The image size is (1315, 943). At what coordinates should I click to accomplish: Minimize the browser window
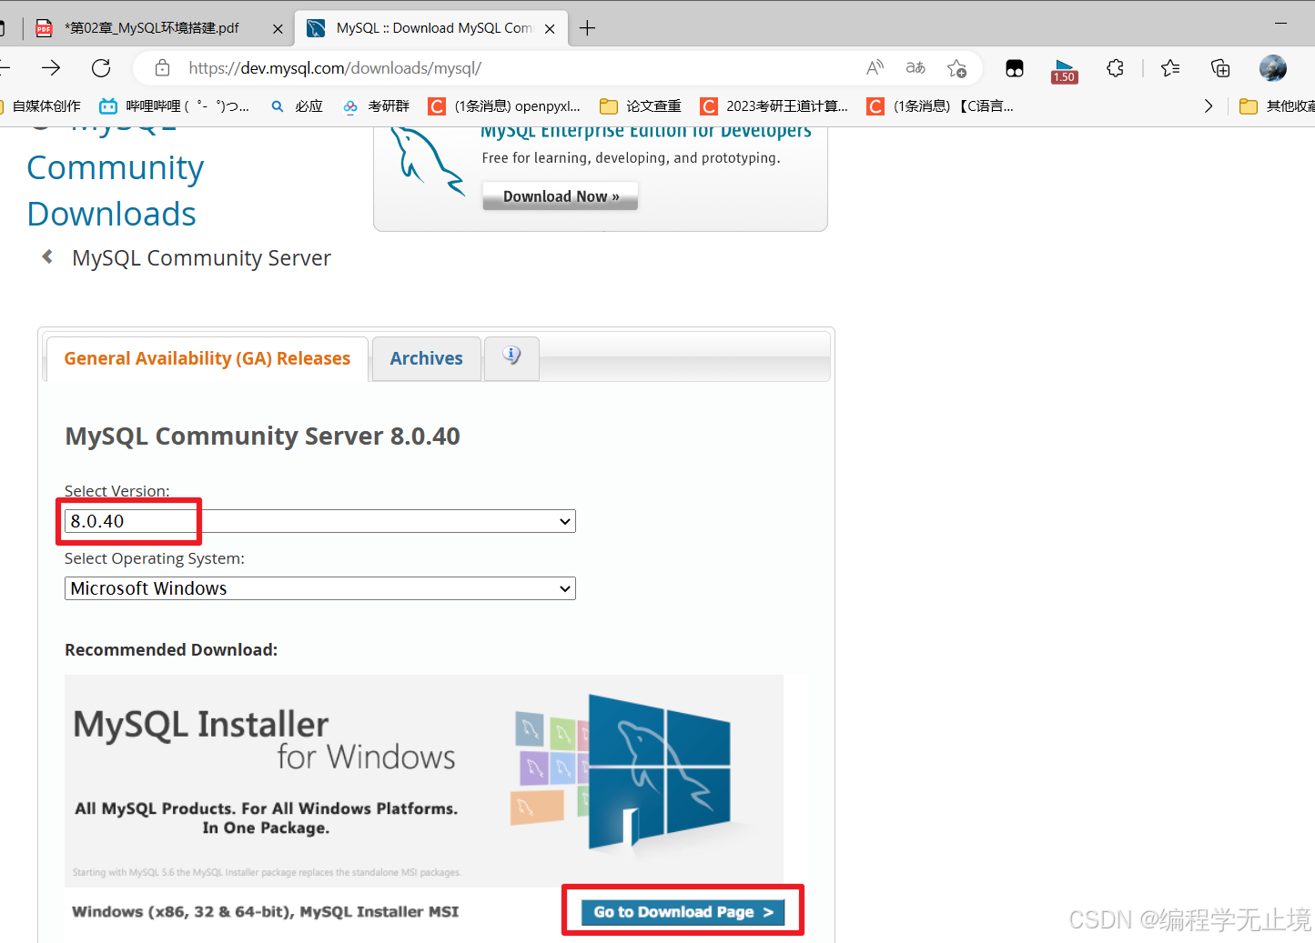(x=1280, y=23)
